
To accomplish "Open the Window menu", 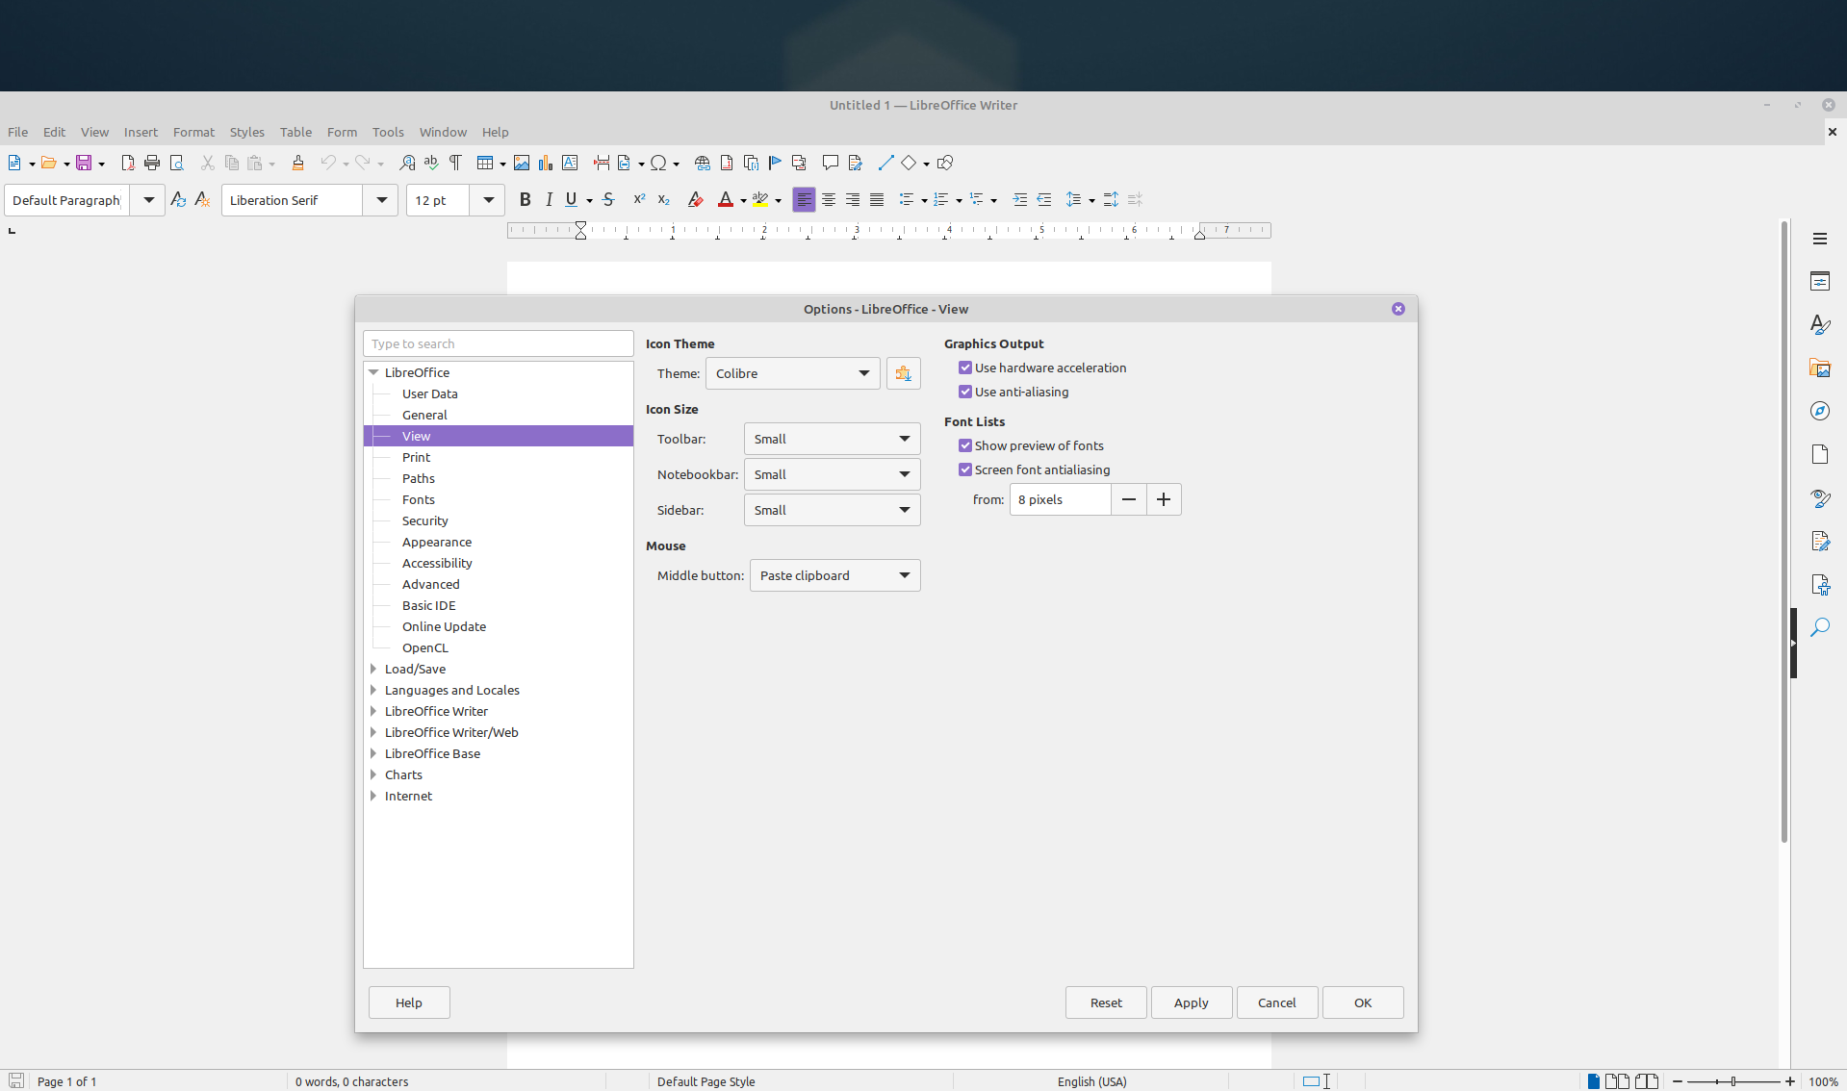I will pos(443,132).
